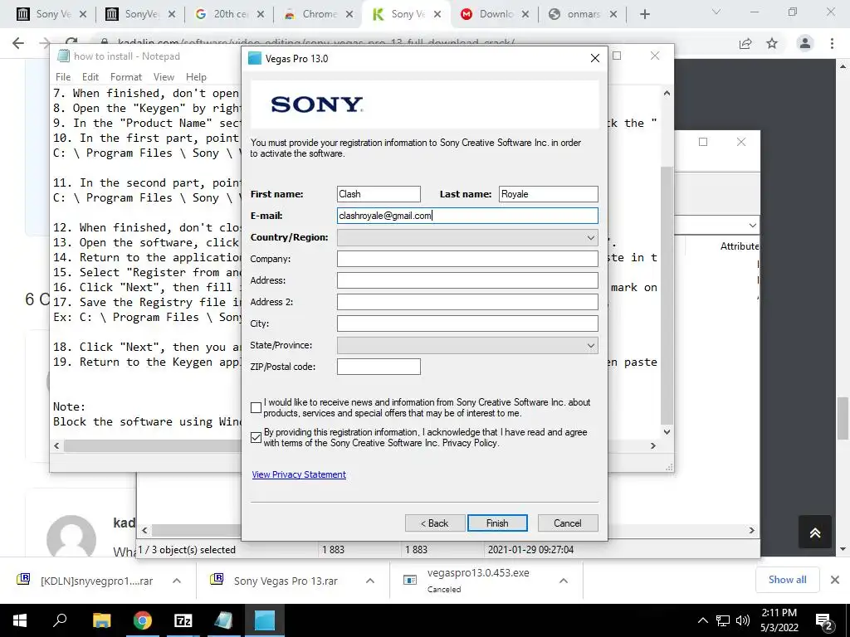
Task: Open File Explorer from taskbar
Action: pos(101,620)
